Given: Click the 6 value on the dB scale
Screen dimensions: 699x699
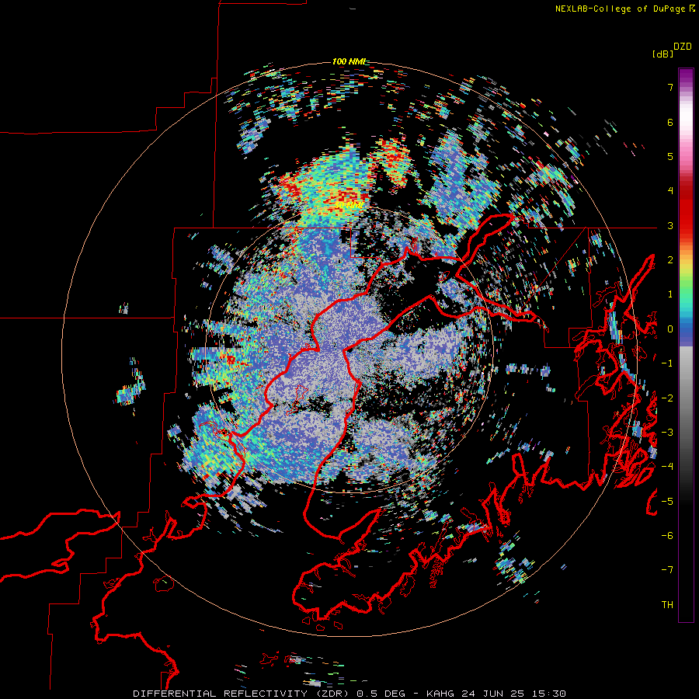Looking at the screenshot, I should (x=670, y=122).
